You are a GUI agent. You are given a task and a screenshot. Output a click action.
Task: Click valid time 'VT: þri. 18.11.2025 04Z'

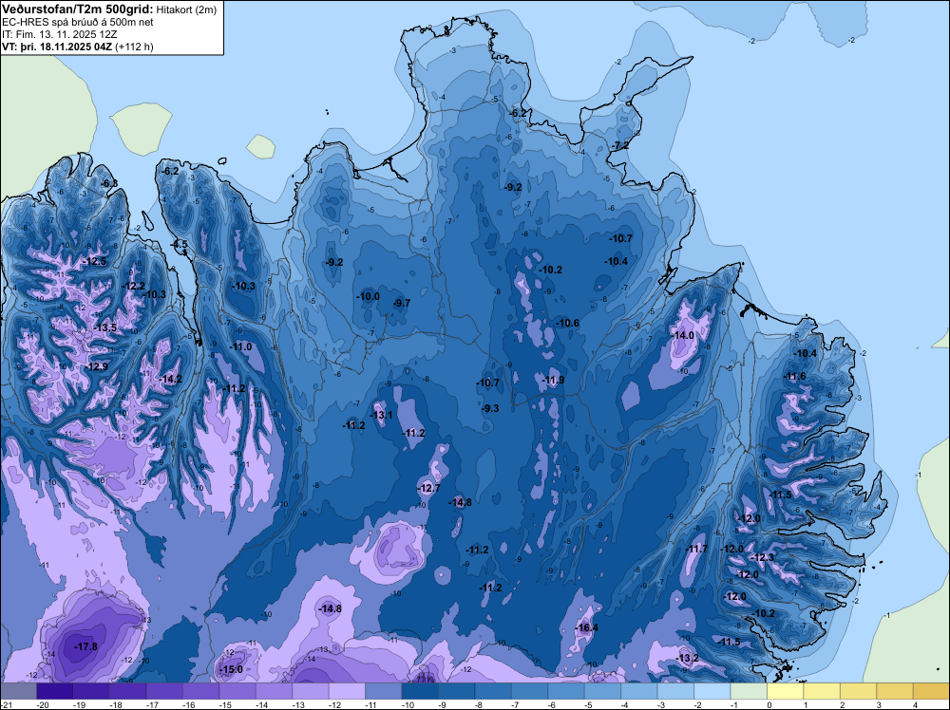(x=57, y=47)
